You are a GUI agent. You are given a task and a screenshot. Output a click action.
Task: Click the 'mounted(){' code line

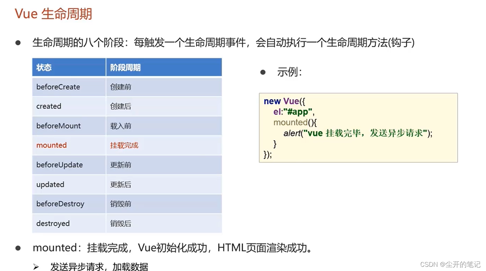pos(295,123)
